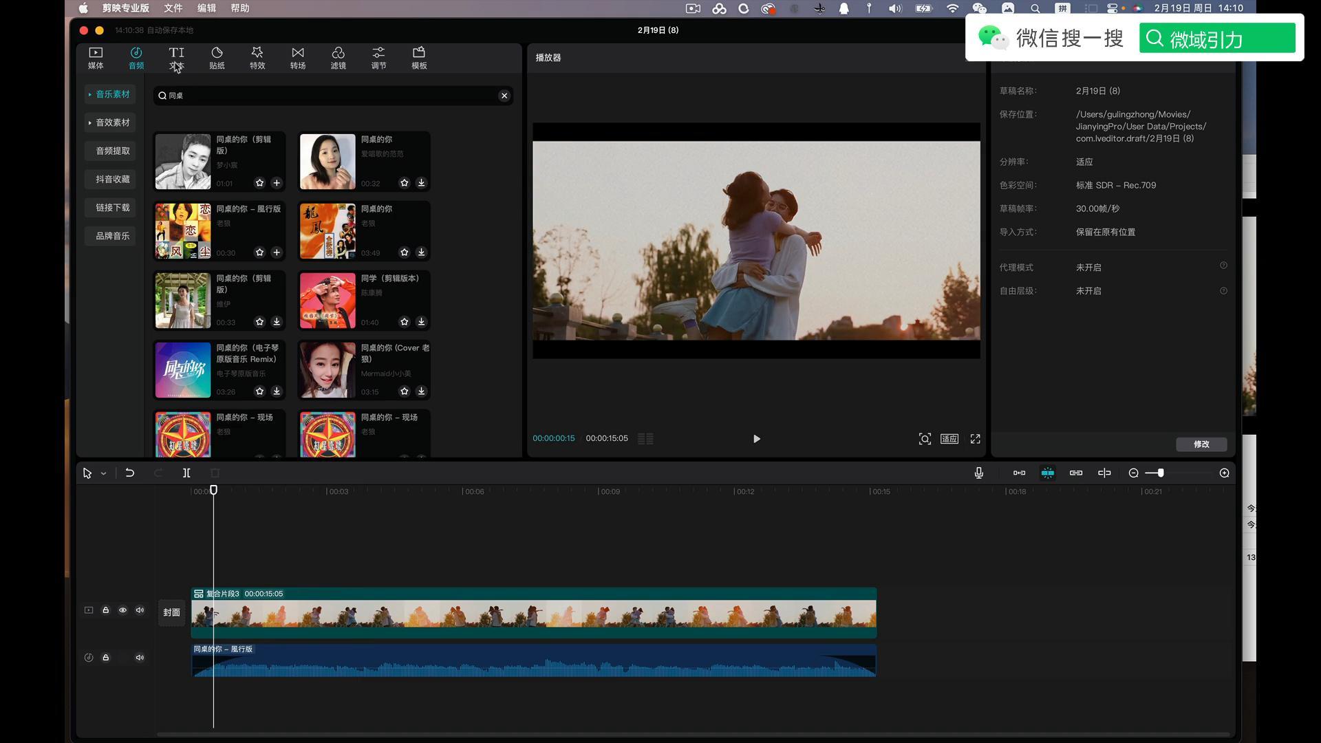1321x743 pixels.
Task: Click the 封面 cover button
Action: [172, 612]
